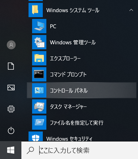
Task: Launch the コマンド プロンプト console icon
Action: [39, 74]
